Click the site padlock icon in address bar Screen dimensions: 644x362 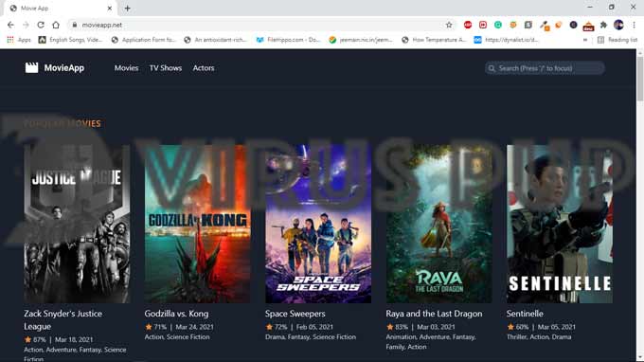coord(74,25)
